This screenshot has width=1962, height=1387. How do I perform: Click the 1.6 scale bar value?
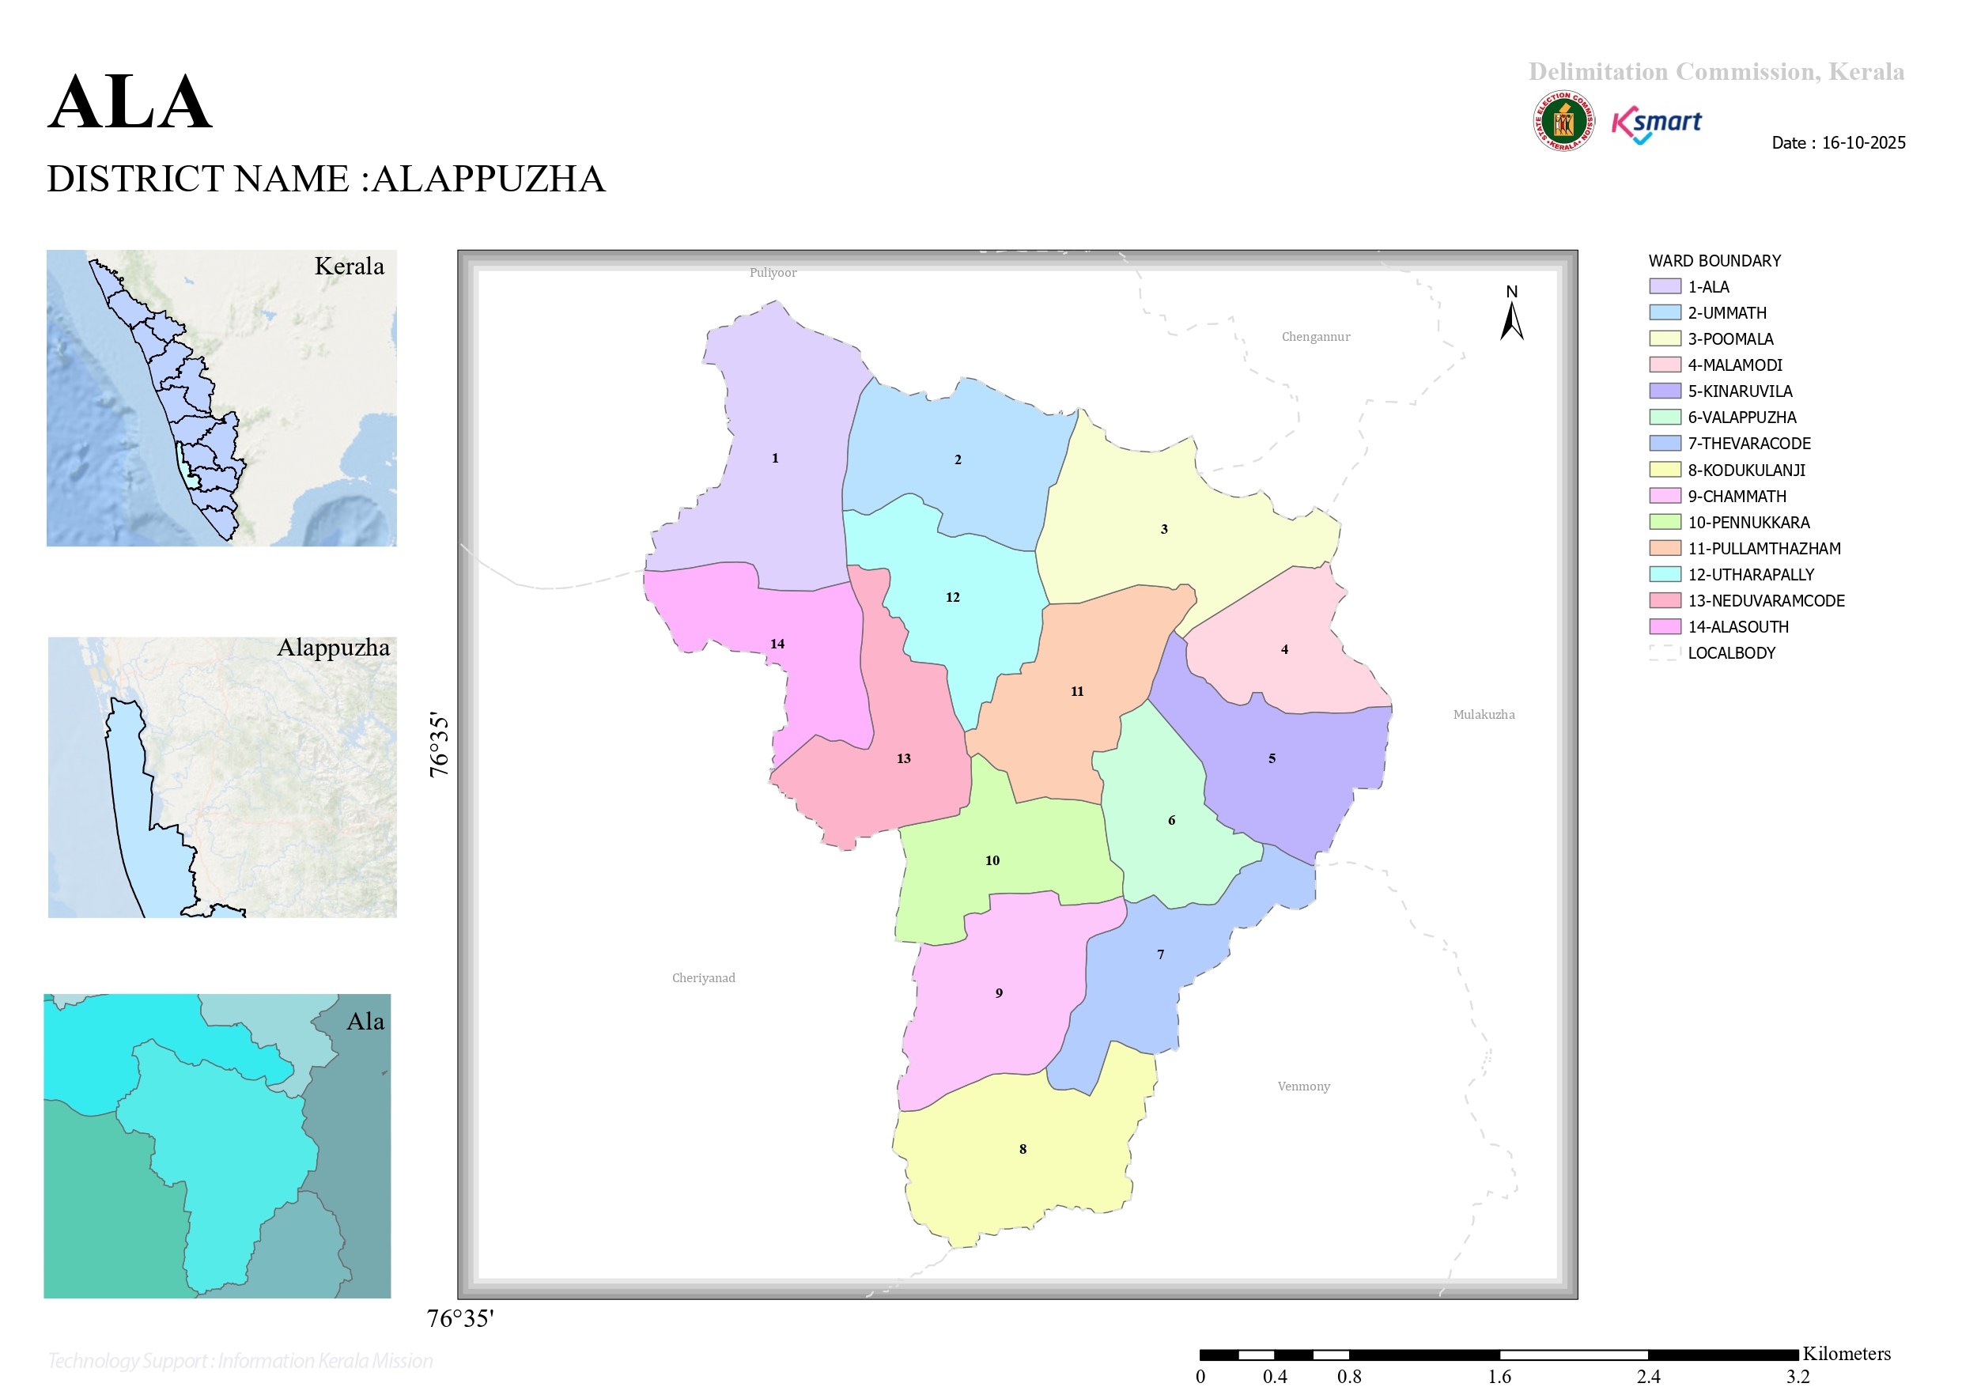click(1499, 1376)
